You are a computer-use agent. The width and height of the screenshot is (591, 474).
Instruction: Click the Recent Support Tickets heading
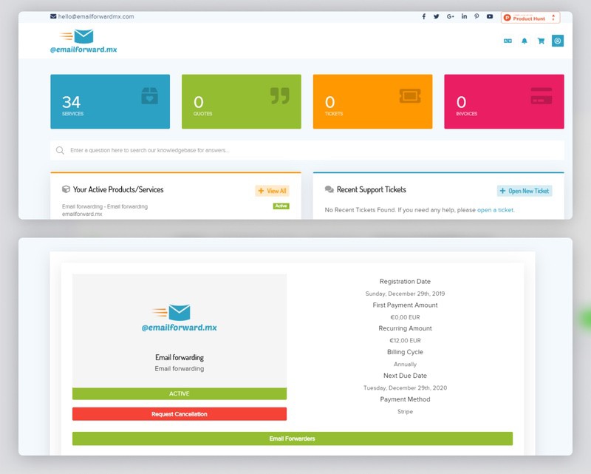pyautogui.click(x=372, y=189)
